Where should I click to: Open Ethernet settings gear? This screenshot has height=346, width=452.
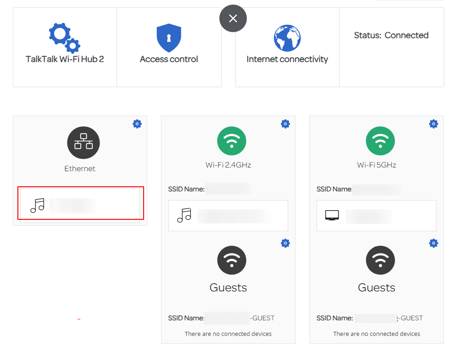(x=137, y=124)
